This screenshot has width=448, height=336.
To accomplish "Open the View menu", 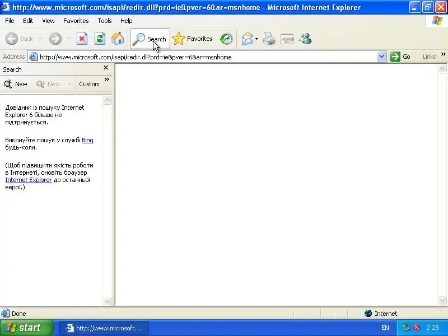I will tap(48, 21).
